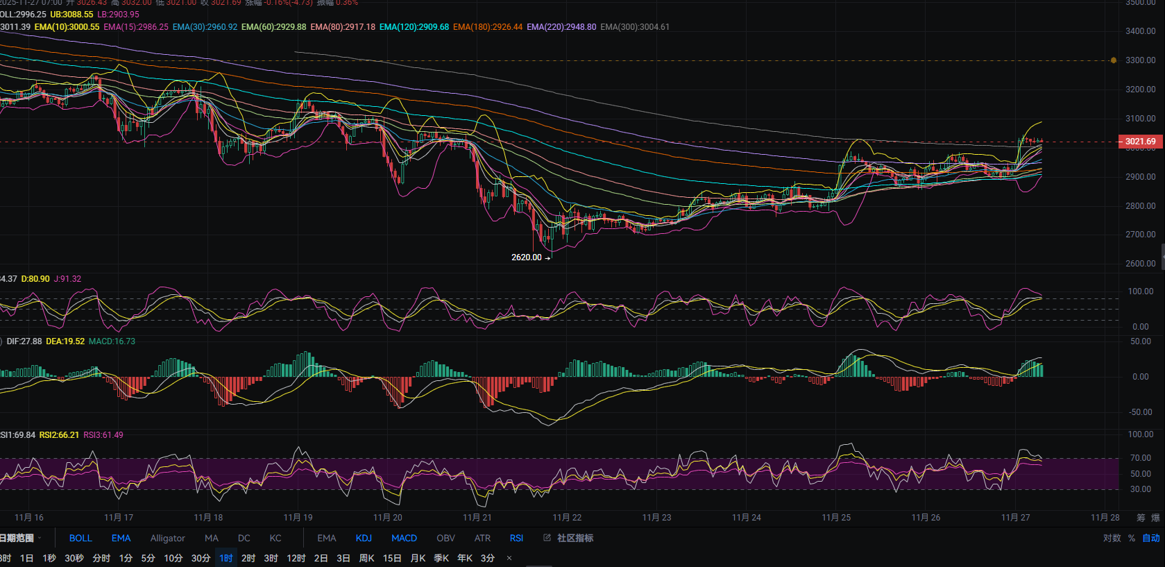Viewport: 1165px width, 567px height.
Task: Select the 1时 hourly timeframe
Action: pyautogui.click(x=226, y=558)
